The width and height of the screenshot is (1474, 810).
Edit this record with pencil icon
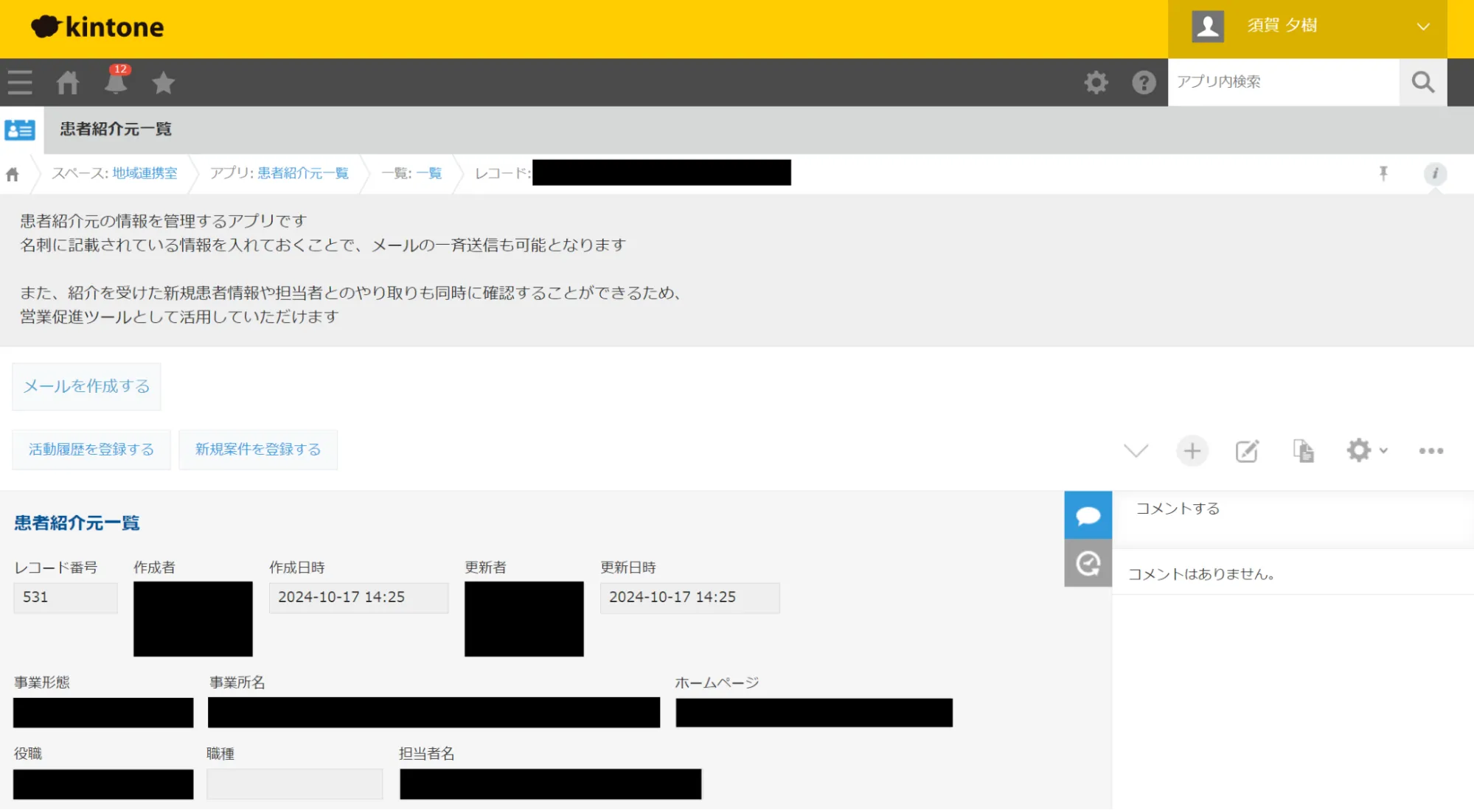click(x=1247, y=451)
